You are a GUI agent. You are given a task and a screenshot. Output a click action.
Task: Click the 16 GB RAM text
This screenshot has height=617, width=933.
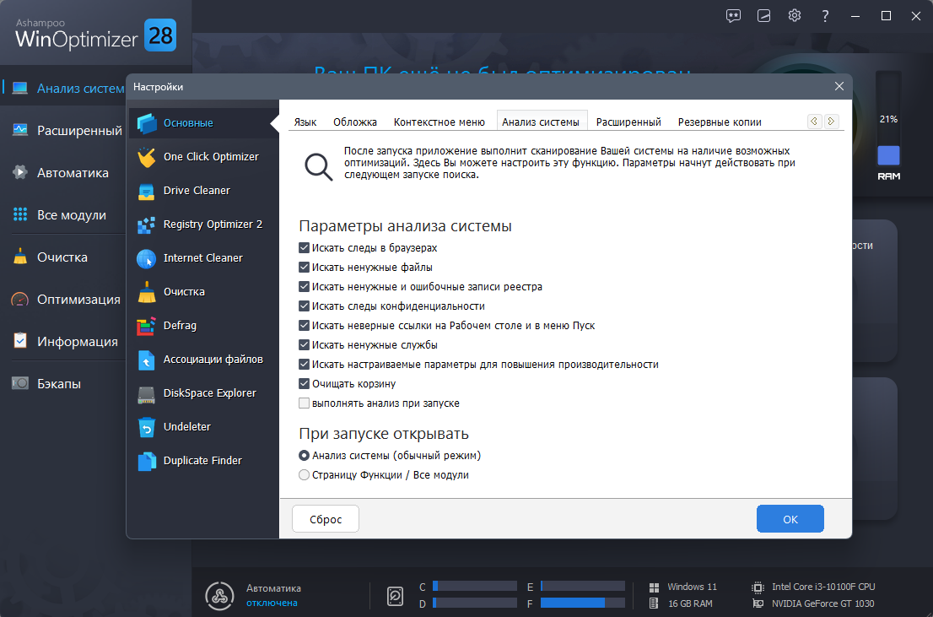(x=690, y=603)
